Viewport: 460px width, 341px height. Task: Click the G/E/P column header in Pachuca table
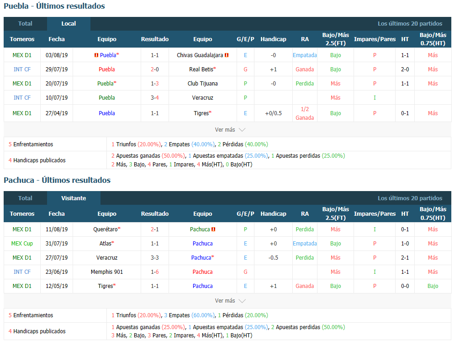246,213
